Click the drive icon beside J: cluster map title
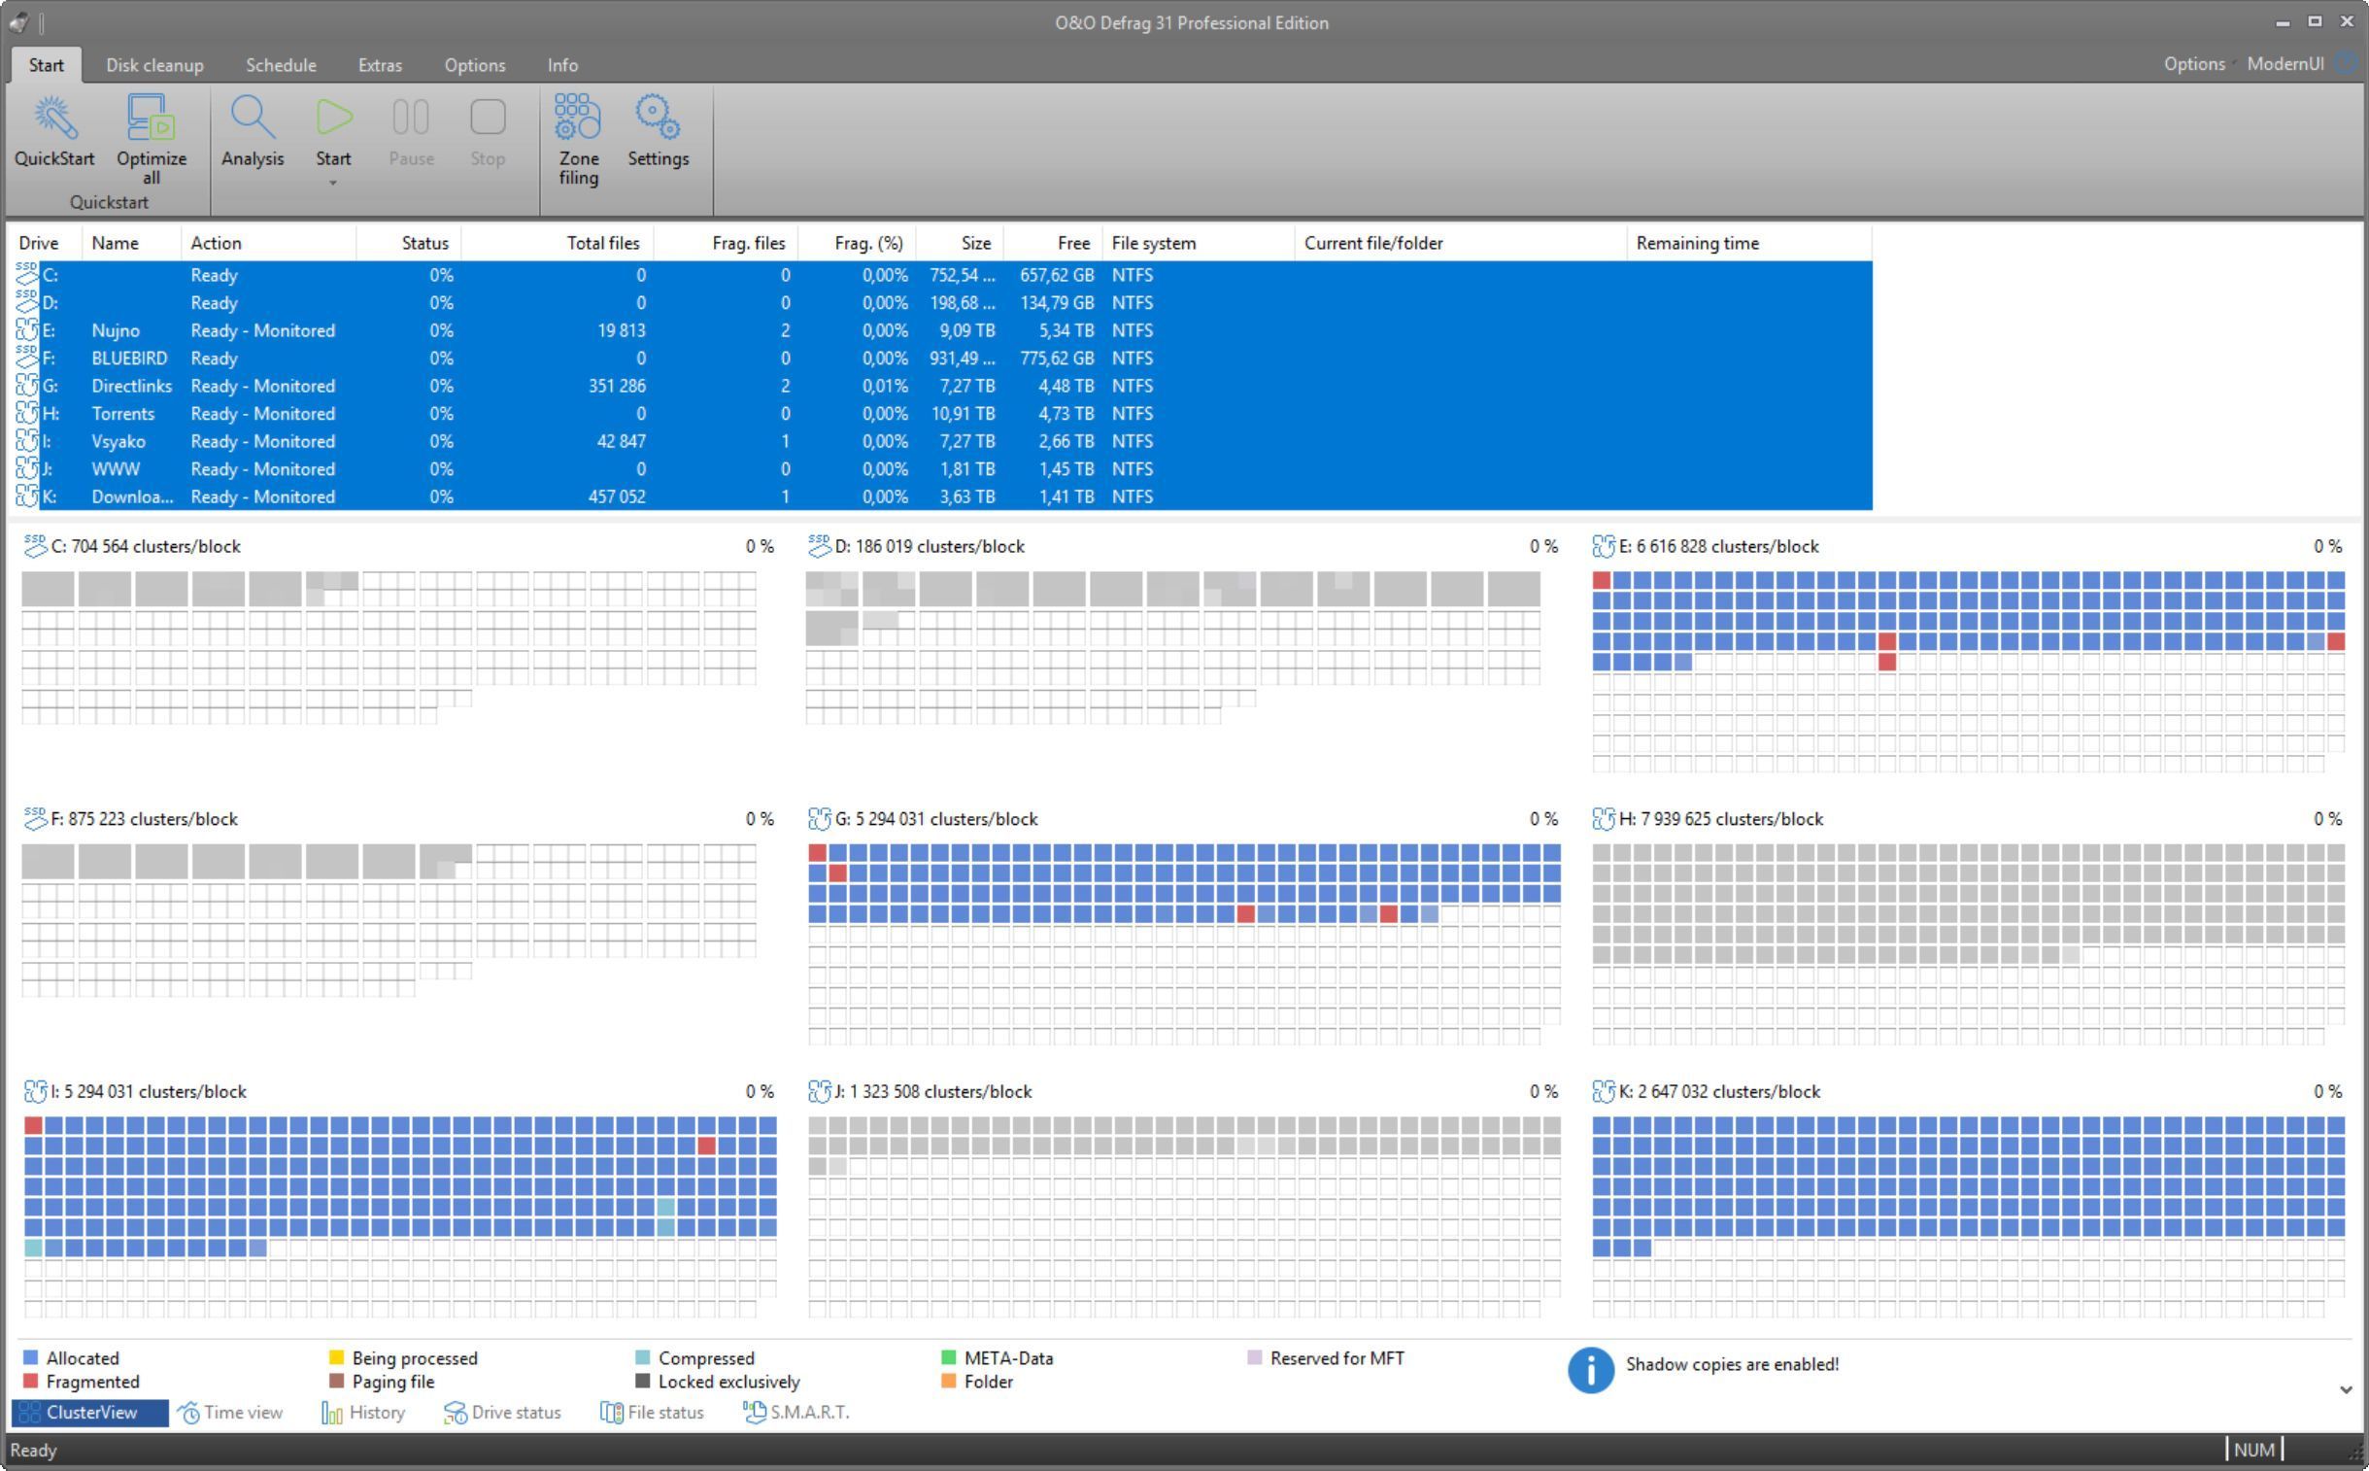Viewport: 2369px width, 1471px height. 820,1091
